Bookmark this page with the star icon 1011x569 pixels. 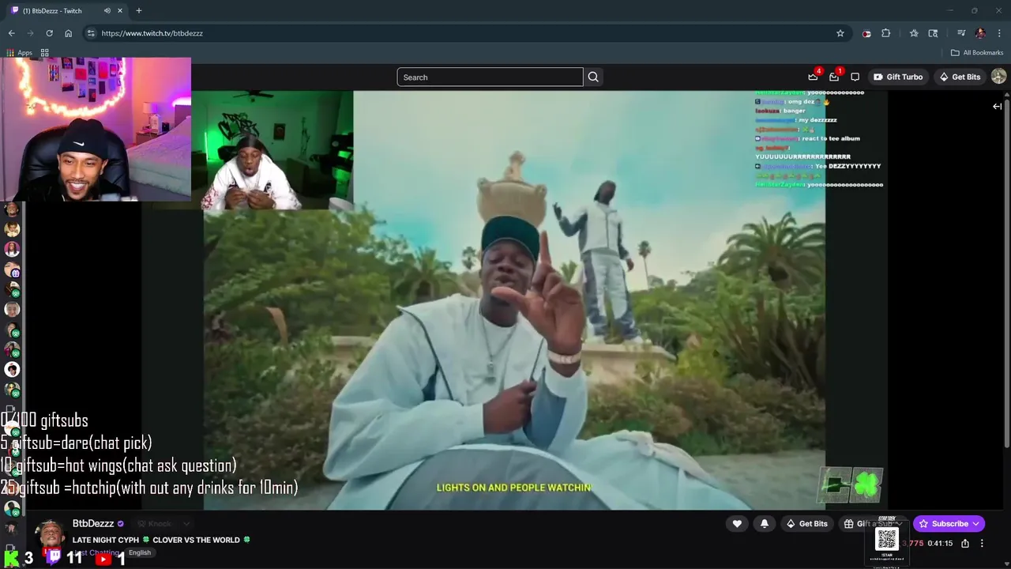click(840, 33)
